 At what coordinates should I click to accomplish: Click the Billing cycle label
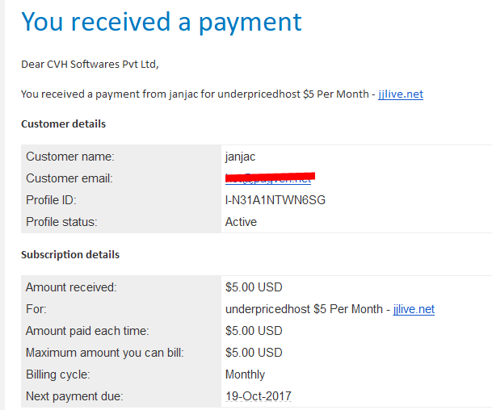(58, 374)
